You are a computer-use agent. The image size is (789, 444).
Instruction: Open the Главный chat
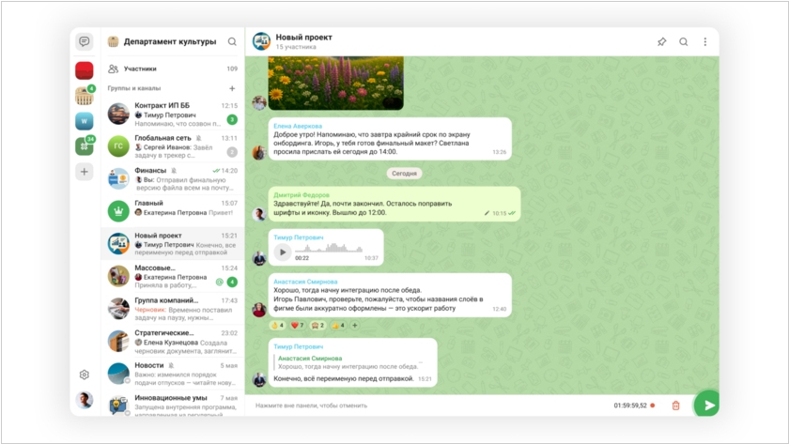coord(172,211)
